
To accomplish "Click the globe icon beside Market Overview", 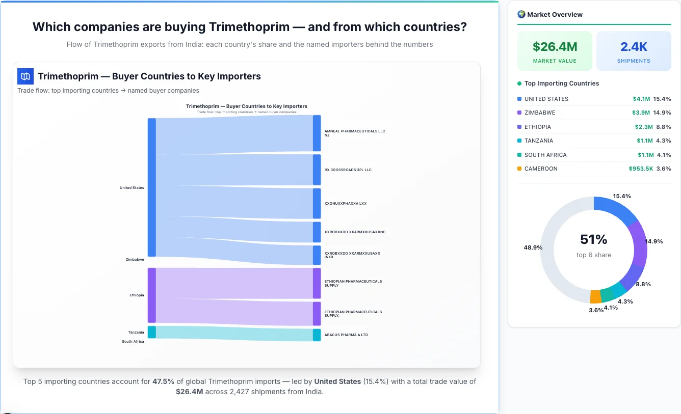I will 521,14.
